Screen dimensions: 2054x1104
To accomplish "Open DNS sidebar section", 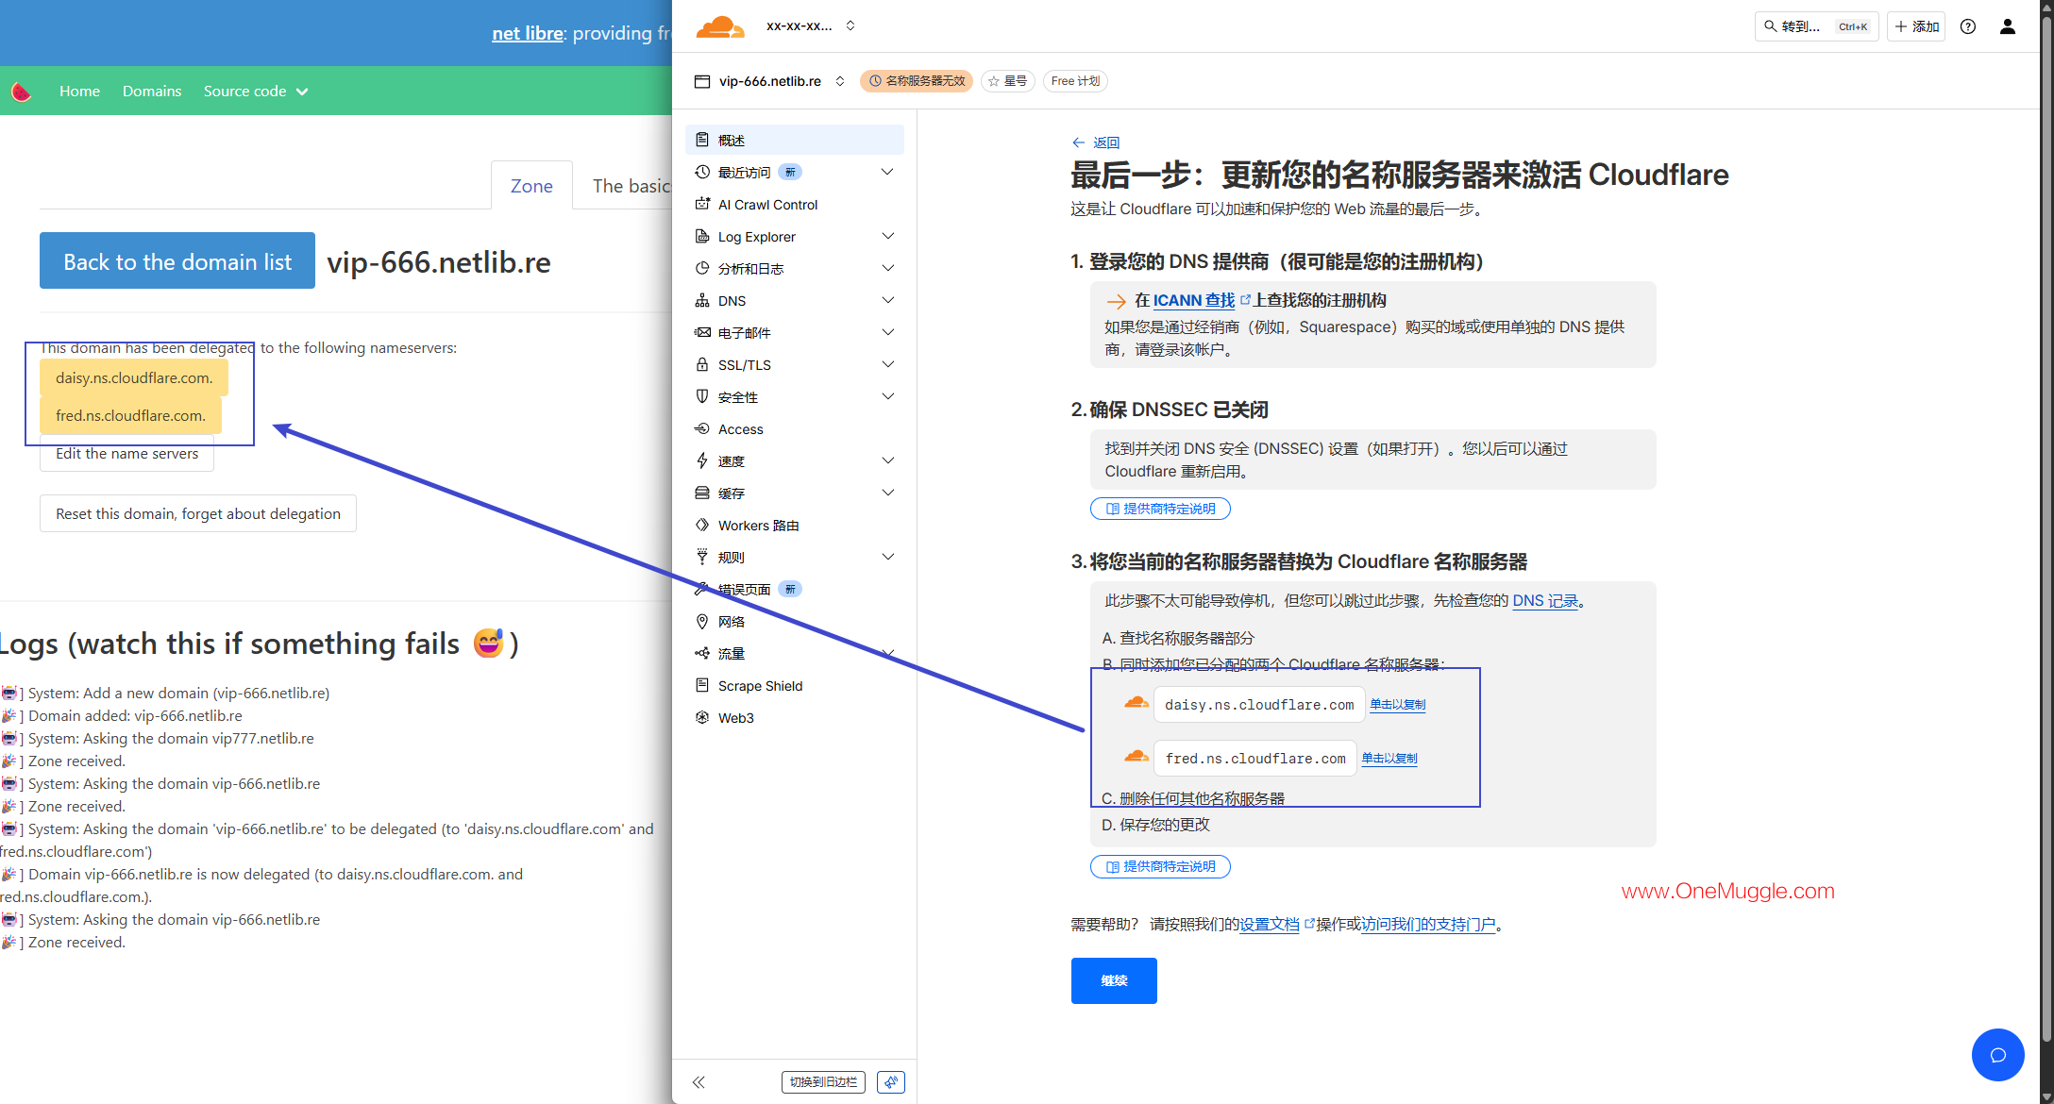I will click(795, 300).
